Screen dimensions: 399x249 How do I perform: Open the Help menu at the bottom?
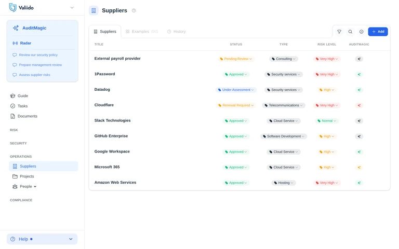point(42,239)
